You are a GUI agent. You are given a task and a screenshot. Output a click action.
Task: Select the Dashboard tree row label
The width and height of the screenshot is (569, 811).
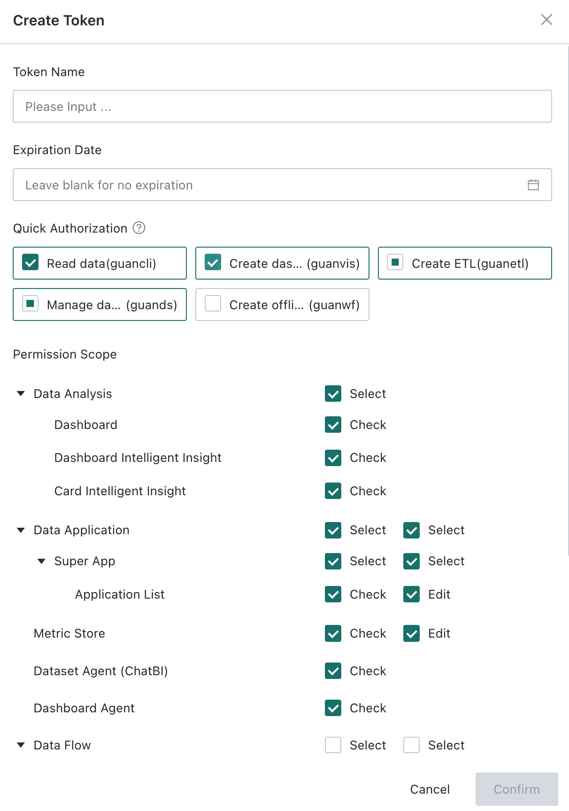(x=86, y=425)
